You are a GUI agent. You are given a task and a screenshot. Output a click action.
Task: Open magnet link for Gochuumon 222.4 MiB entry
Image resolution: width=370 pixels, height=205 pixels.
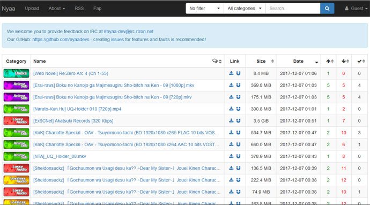[238, 180]
